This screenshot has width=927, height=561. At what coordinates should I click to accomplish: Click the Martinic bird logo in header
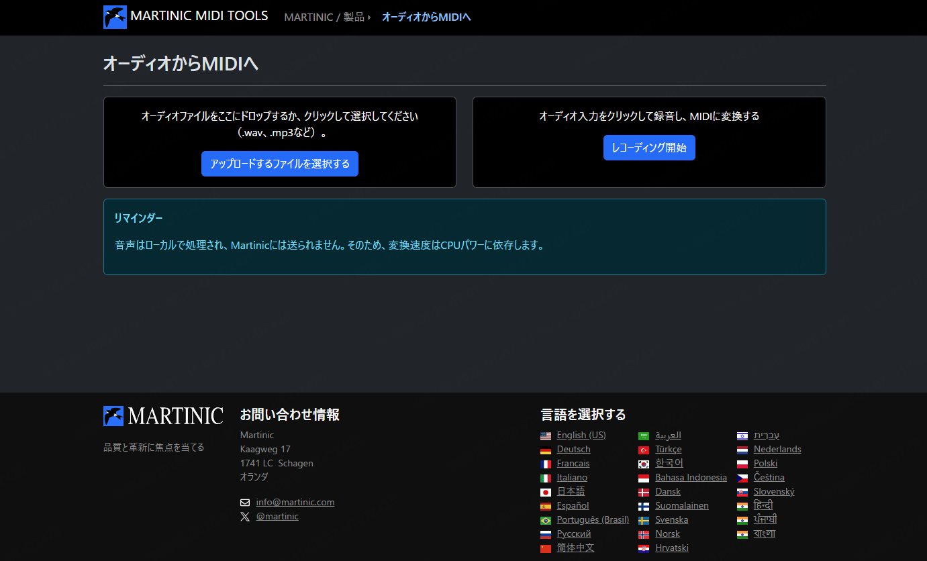click(x=115, y=17)
